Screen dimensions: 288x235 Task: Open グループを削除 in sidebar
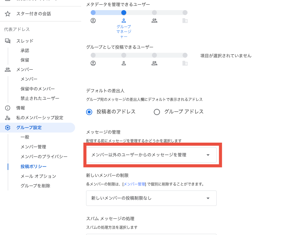(x=35, y=186)
